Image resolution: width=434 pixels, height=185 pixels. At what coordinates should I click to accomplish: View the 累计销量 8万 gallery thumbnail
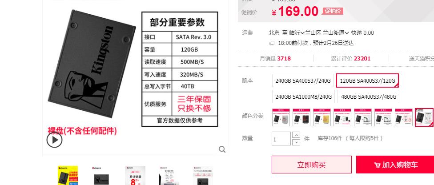coord(135,175)
